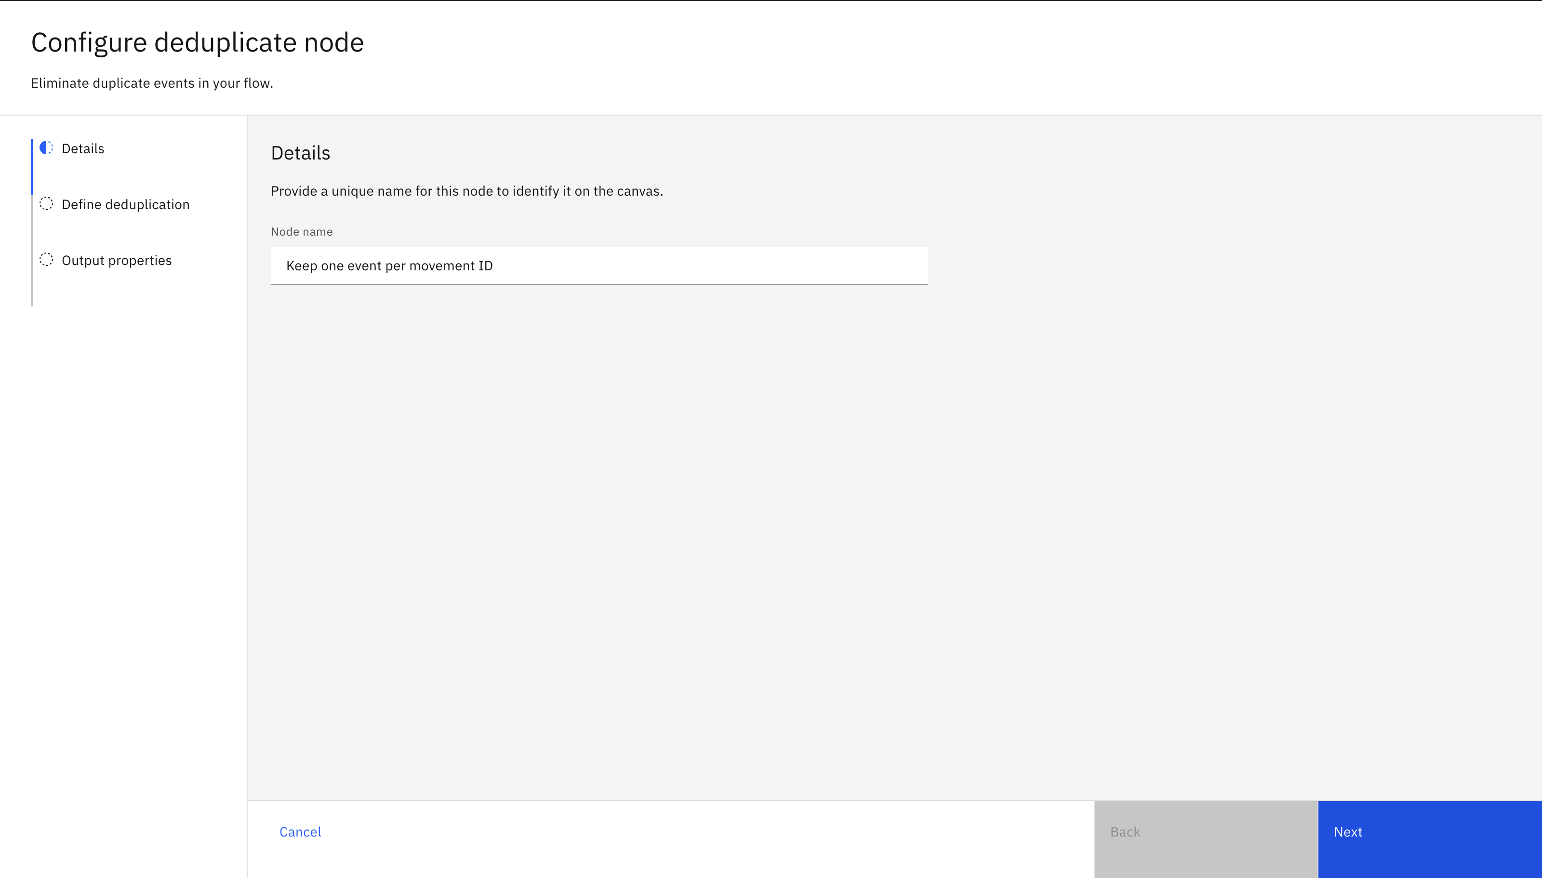
Task: Click the Configure deduplicate node title
Action: 198,41
